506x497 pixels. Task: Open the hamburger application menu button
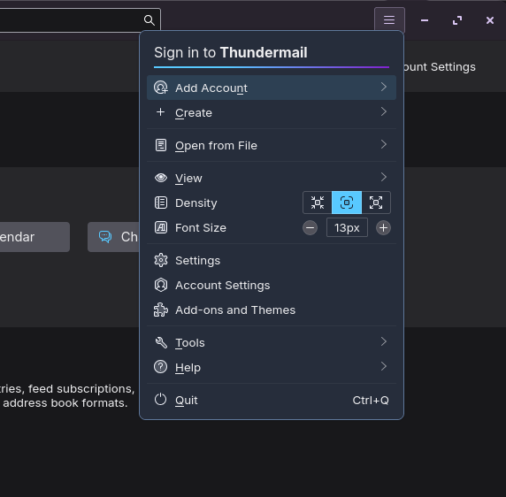389,20
